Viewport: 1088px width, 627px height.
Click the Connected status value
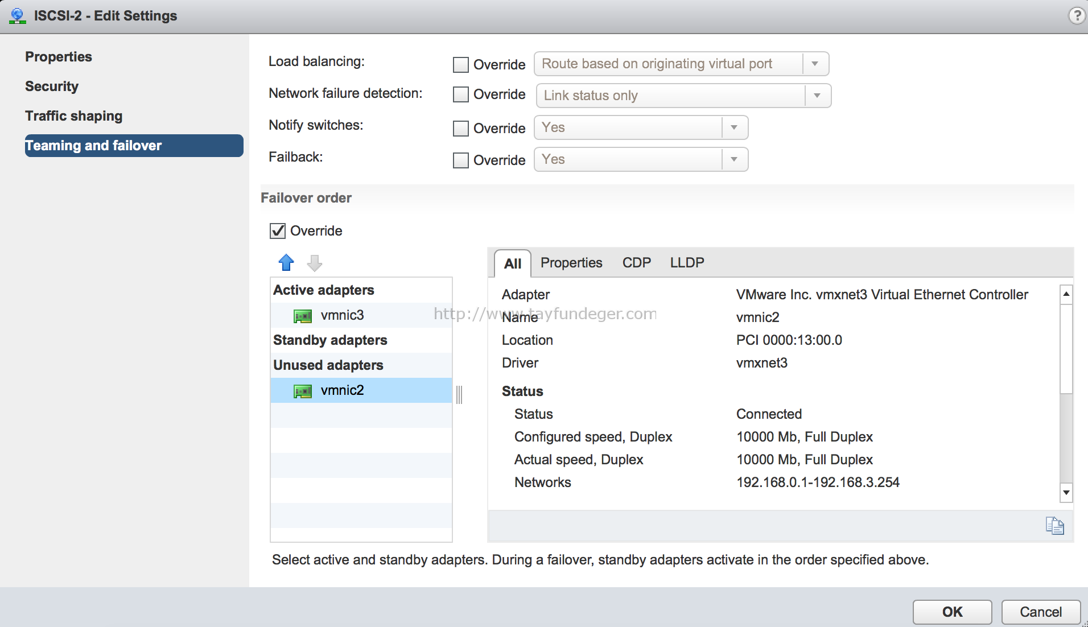pyautogui.click(x=769, y=414)
